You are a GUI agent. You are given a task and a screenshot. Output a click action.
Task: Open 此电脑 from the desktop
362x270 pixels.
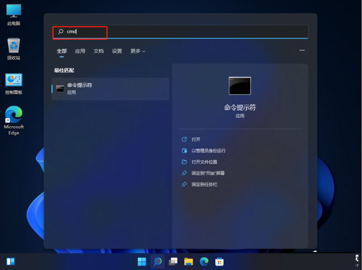click(14, 14)
